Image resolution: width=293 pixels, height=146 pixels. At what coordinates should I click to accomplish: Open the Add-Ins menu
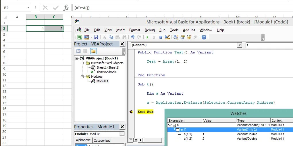(x=189, y=30)
